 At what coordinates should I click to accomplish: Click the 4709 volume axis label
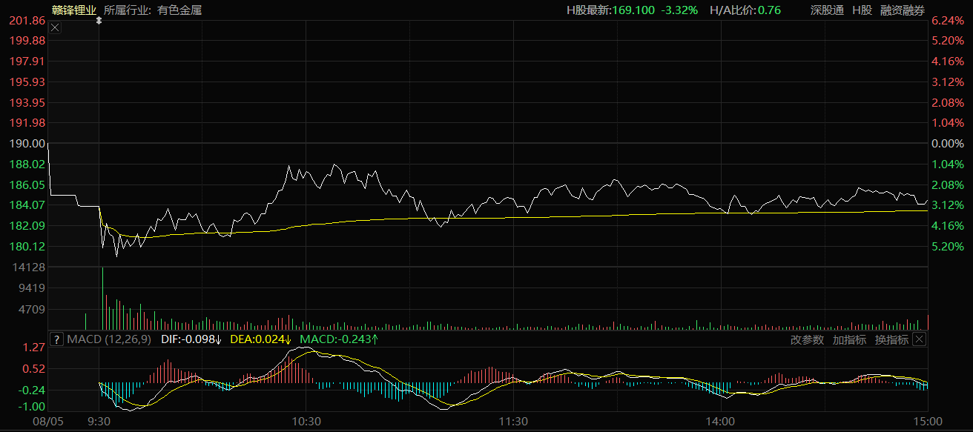click(33, 309)
